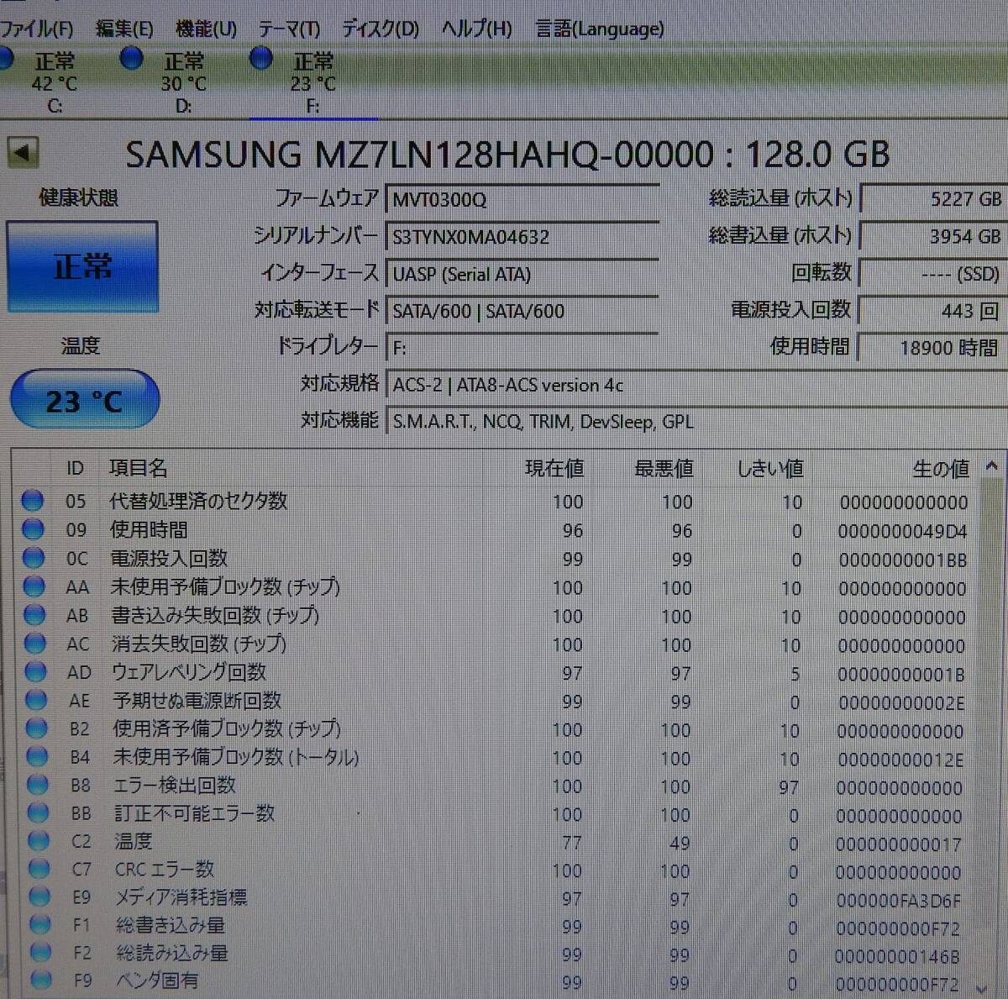1008x999 pixels.
Task: Click raw value 0000000049D4
Action: click(x=902, y=531)
